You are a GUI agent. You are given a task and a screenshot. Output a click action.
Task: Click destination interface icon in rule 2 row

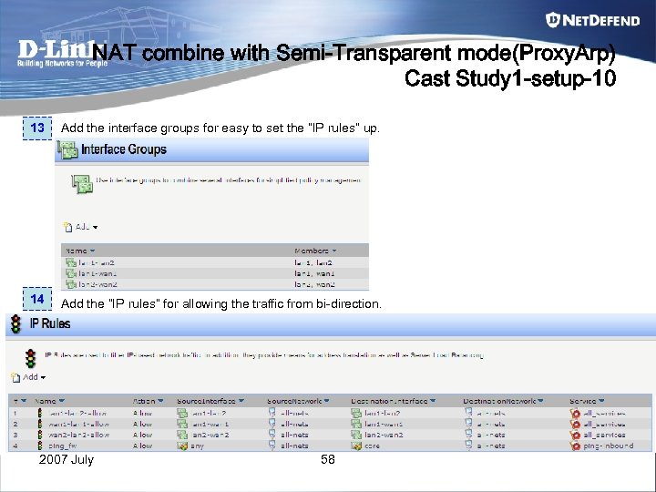[356, 424]
